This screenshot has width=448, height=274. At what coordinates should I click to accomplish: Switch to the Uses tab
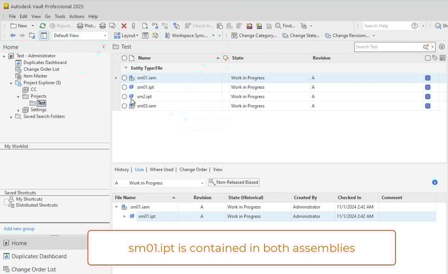(x=139, y=169)
